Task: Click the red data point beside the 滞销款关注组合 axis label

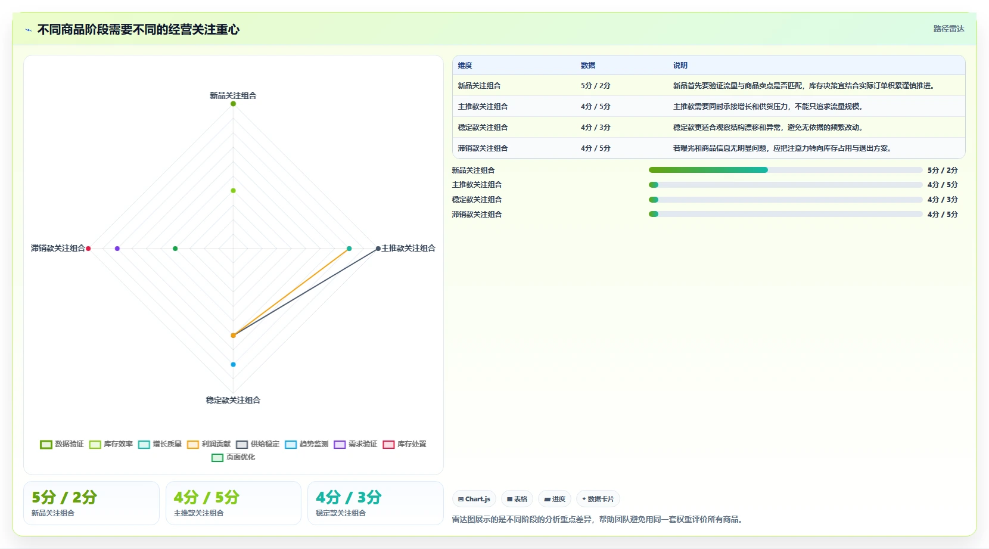Action: tap(88, 249)
